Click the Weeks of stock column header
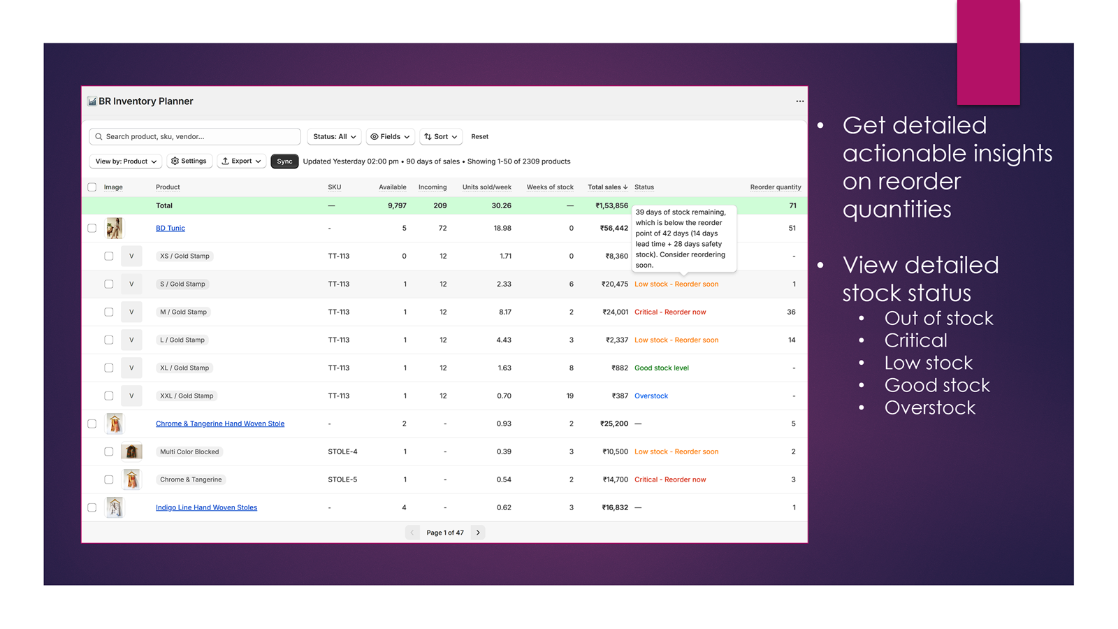The image size is (1118, 629). tap(550, 187)
